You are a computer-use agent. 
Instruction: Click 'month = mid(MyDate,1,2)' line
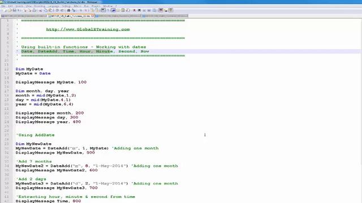(x=46, y=95)
